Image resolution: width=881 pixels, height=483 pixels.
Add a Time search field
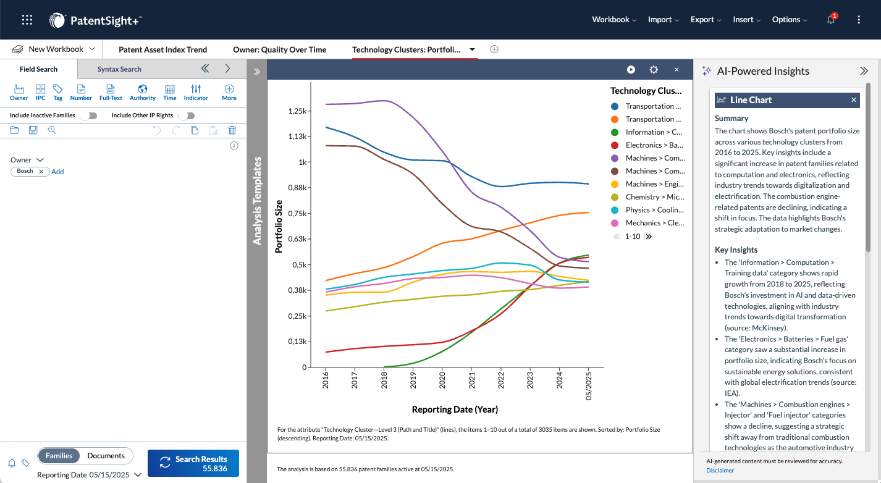(170, 93)
